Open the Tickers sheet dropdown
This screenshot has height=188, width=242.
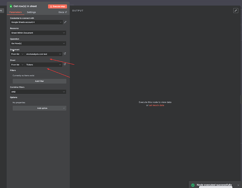[44, 65]
